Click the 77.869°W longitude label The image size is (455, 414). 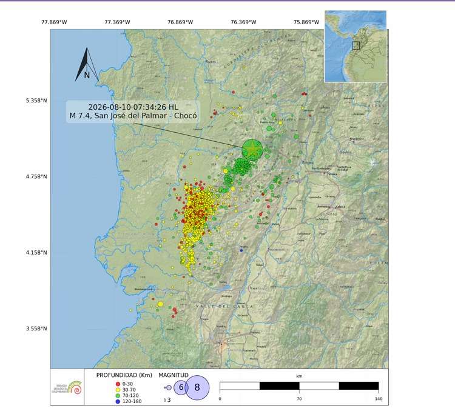[x=54, y=22]
